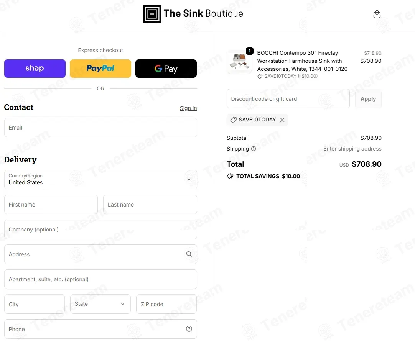Focus the ZIP code field
415x341 pixels.
point(166,304)
